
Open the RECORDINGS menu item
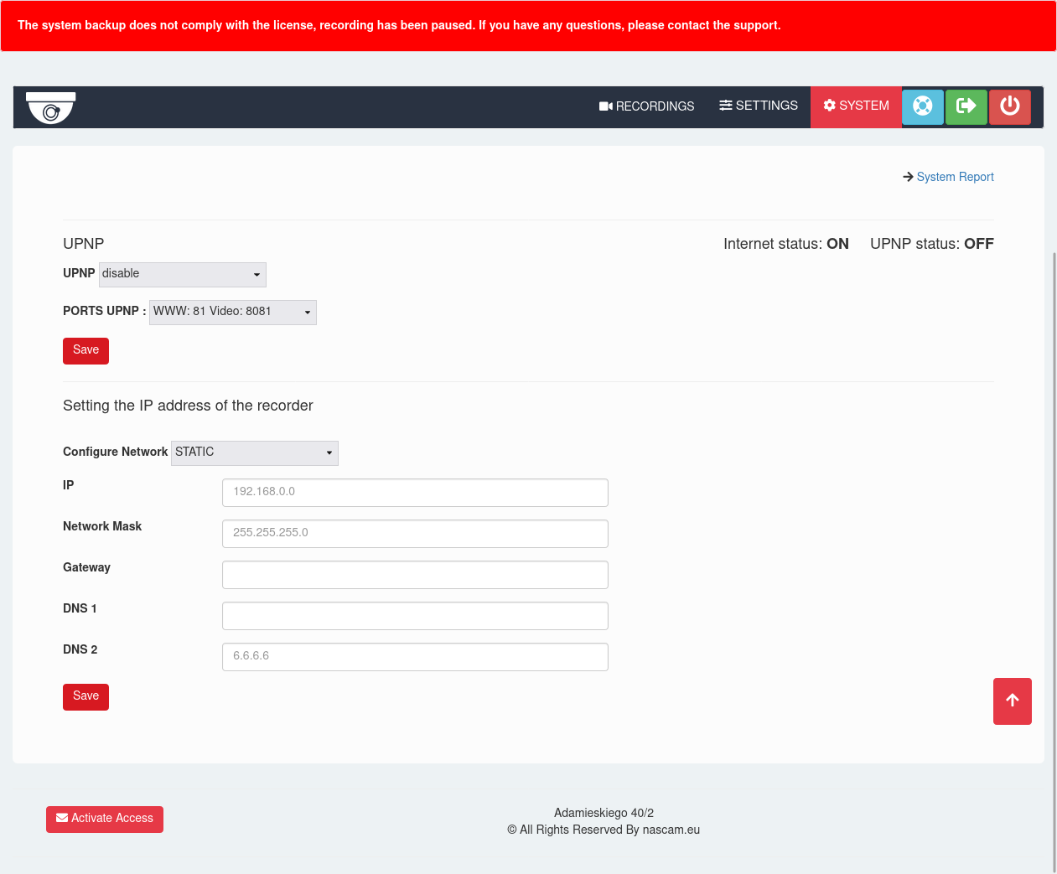click(646, 106)
